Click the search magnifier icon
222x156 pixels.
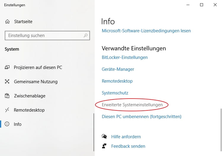[86, 36]
